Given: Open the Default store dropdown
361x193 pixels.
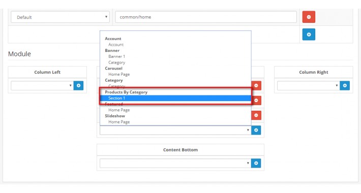Looking at the screenshot, I should 60,17.
